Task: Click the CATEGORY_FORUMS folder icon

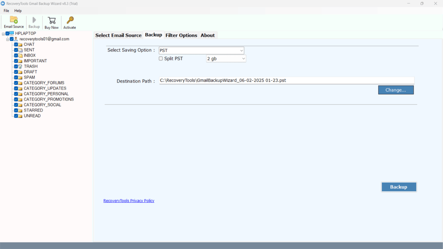Action: pyautogui.click(x=20, y=83)
